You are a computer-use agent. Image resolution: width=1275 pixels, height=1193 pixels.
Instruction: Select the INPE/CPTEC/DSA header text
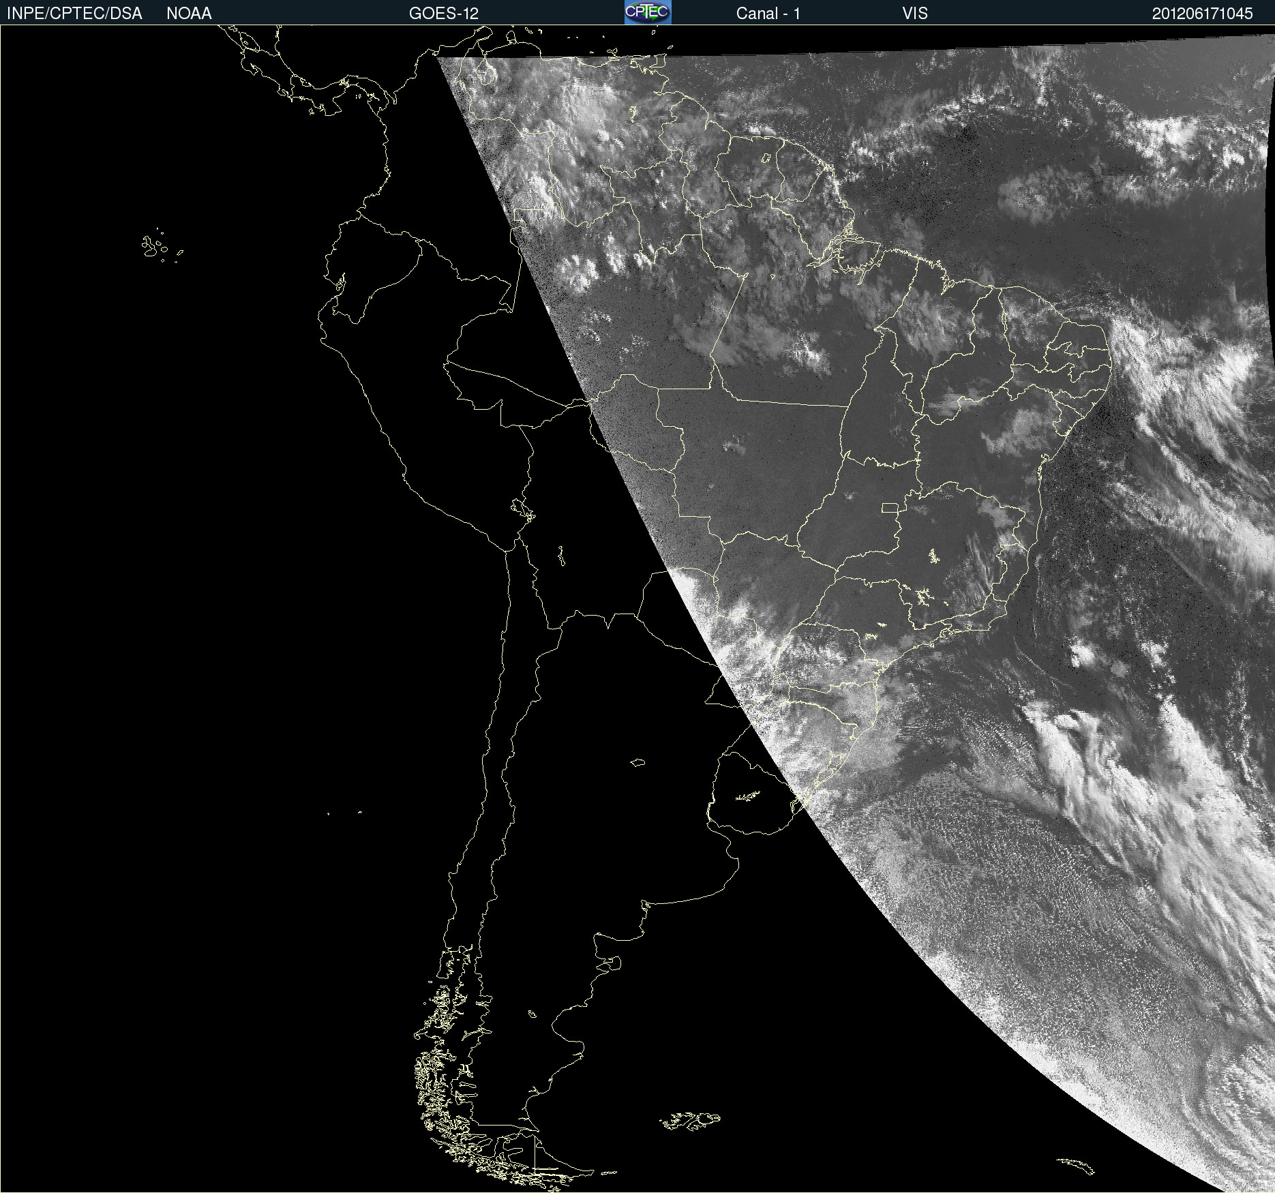point(74,14)
